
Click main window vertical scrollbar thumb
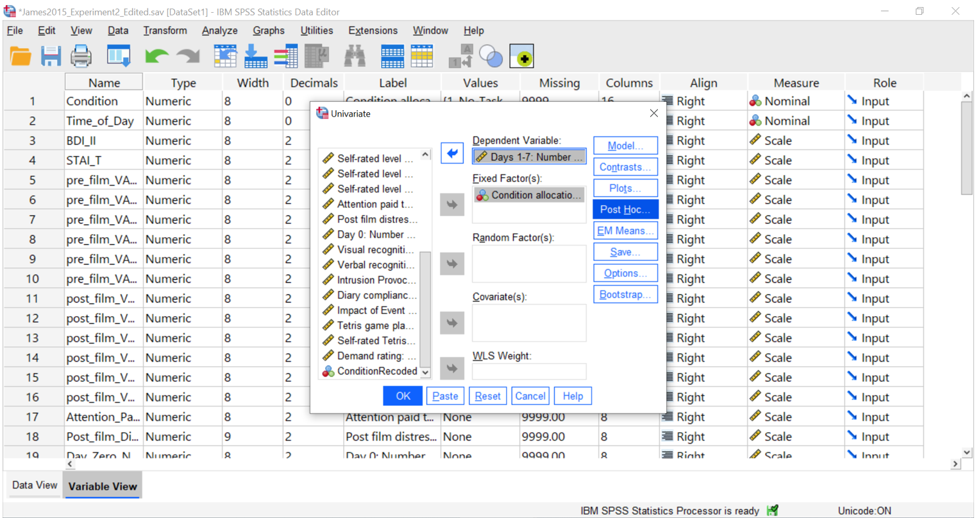click(x=967, y=147)
